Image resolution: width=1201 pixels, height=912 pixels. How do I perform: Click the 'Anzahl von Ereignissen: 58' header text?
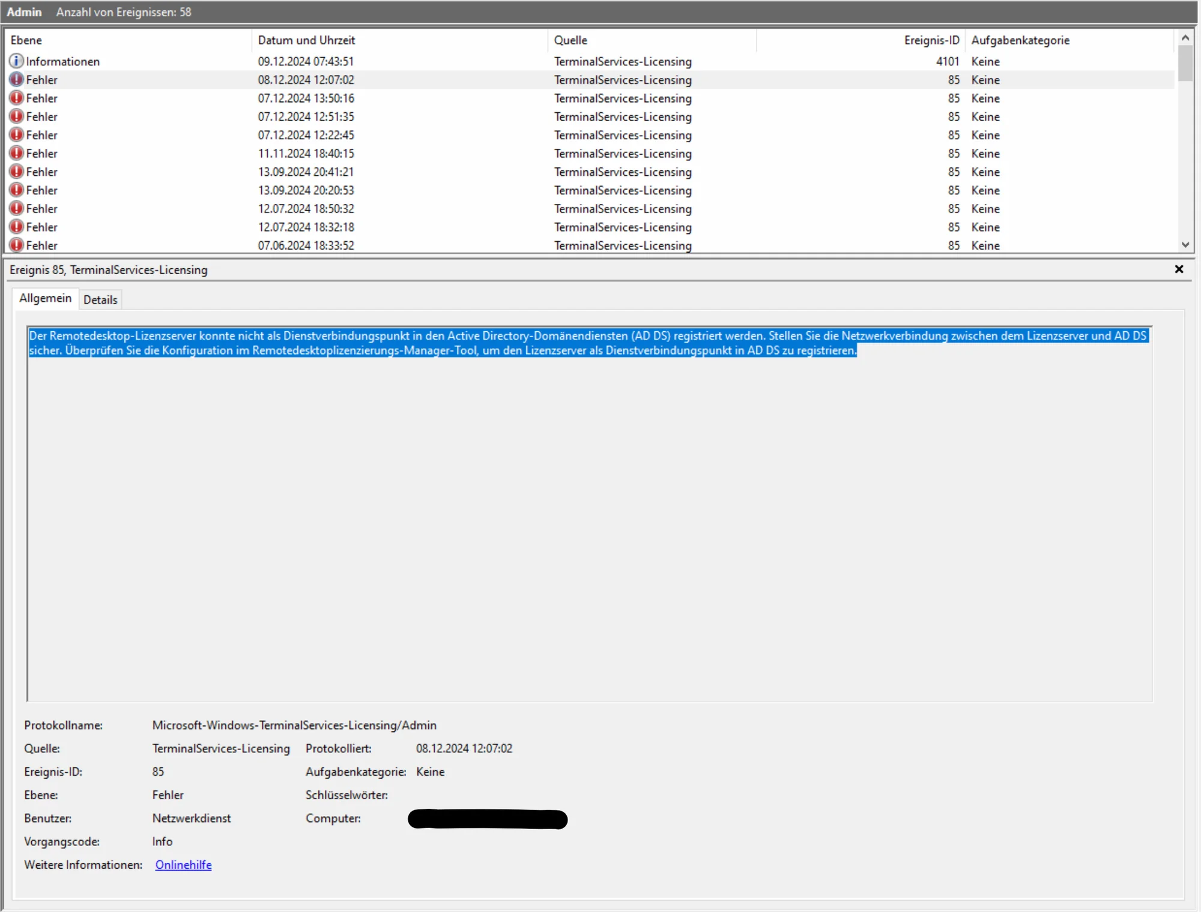(x=124, y=12)
